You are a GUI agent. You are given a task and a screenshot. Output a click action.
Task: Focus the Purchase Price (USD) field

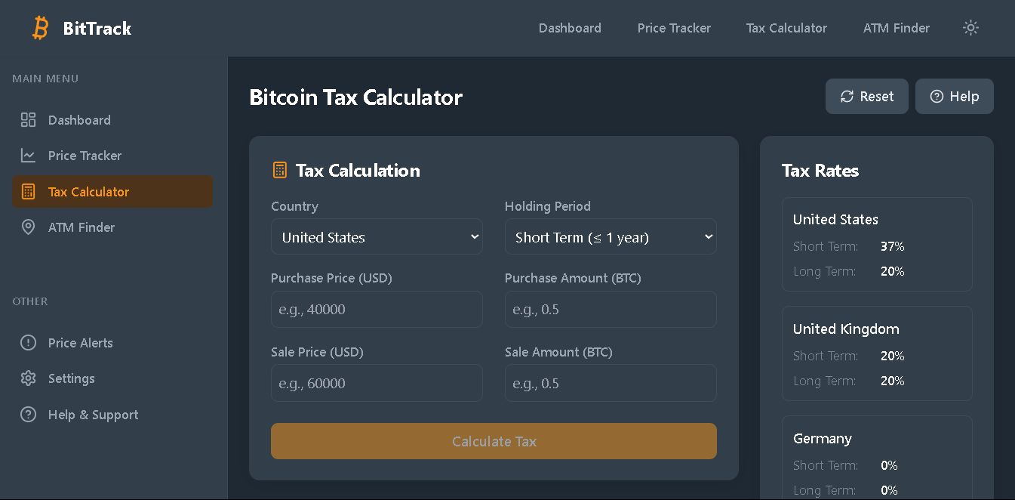[377, 310]
